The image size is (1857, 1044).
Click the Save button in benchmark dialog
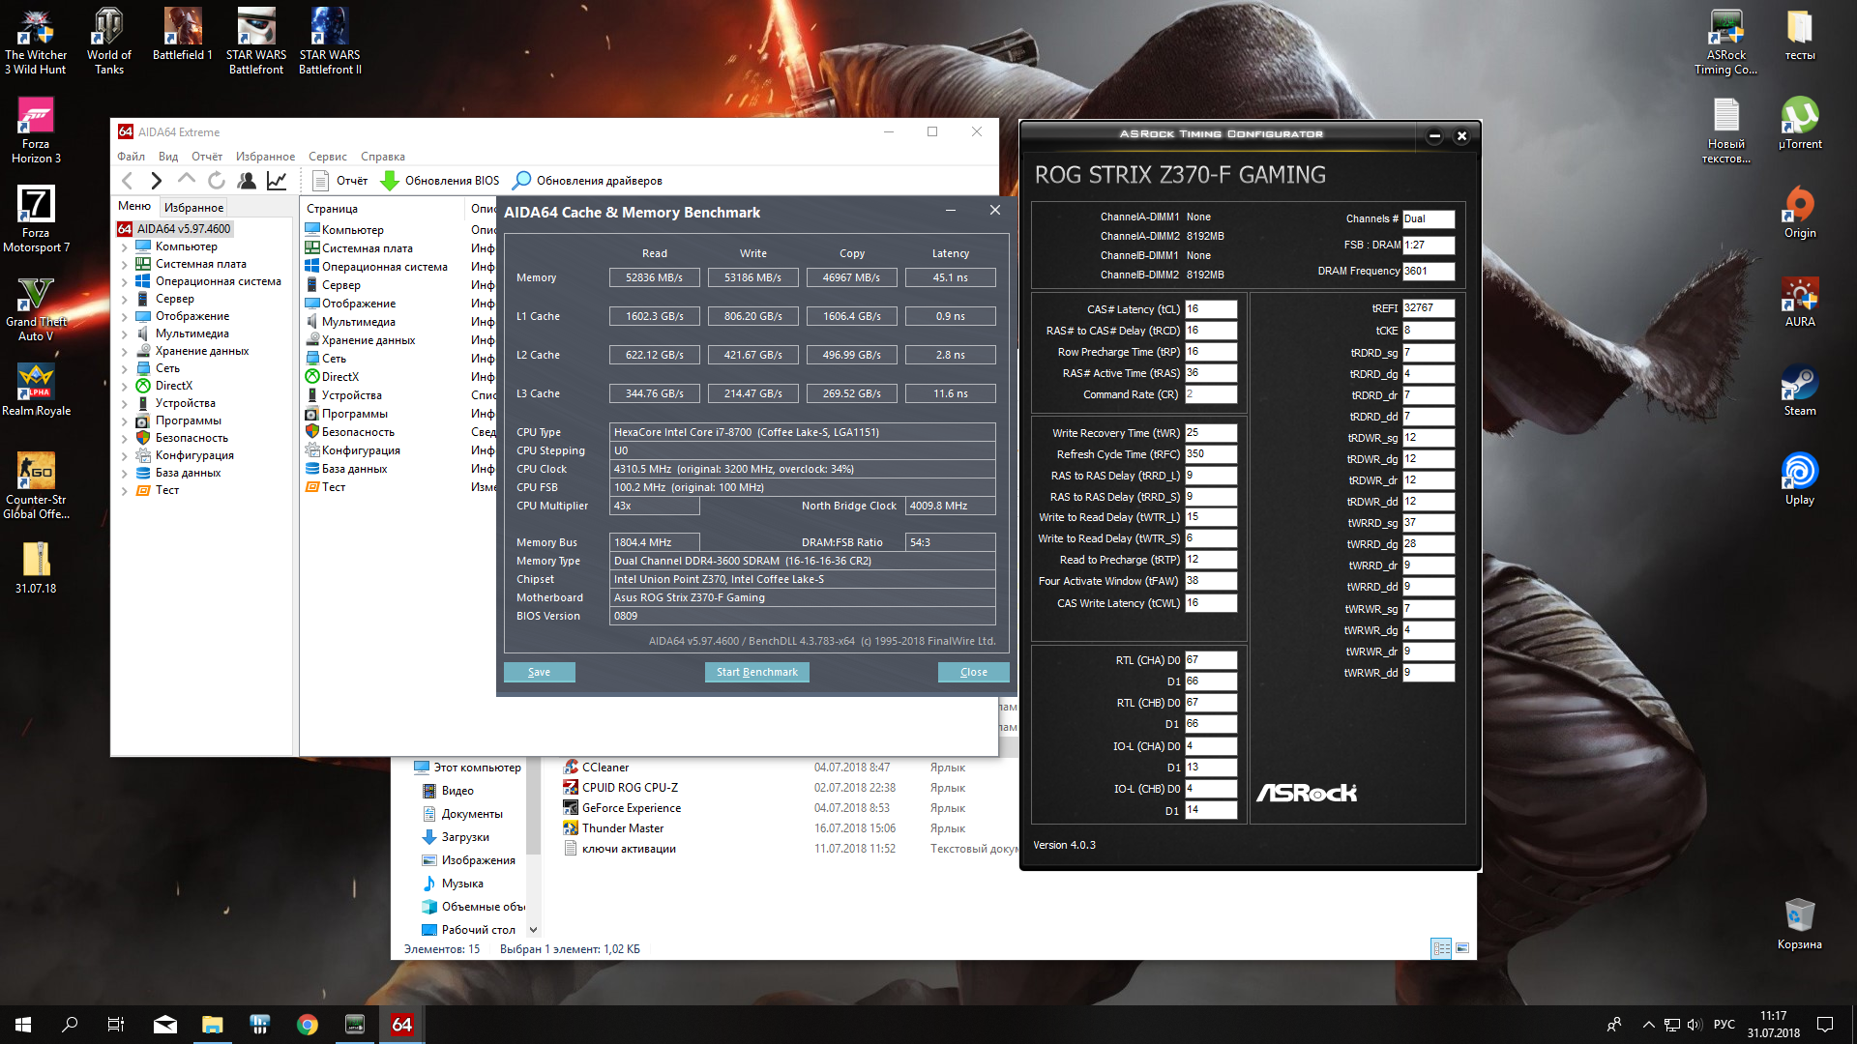pos(539,673)
